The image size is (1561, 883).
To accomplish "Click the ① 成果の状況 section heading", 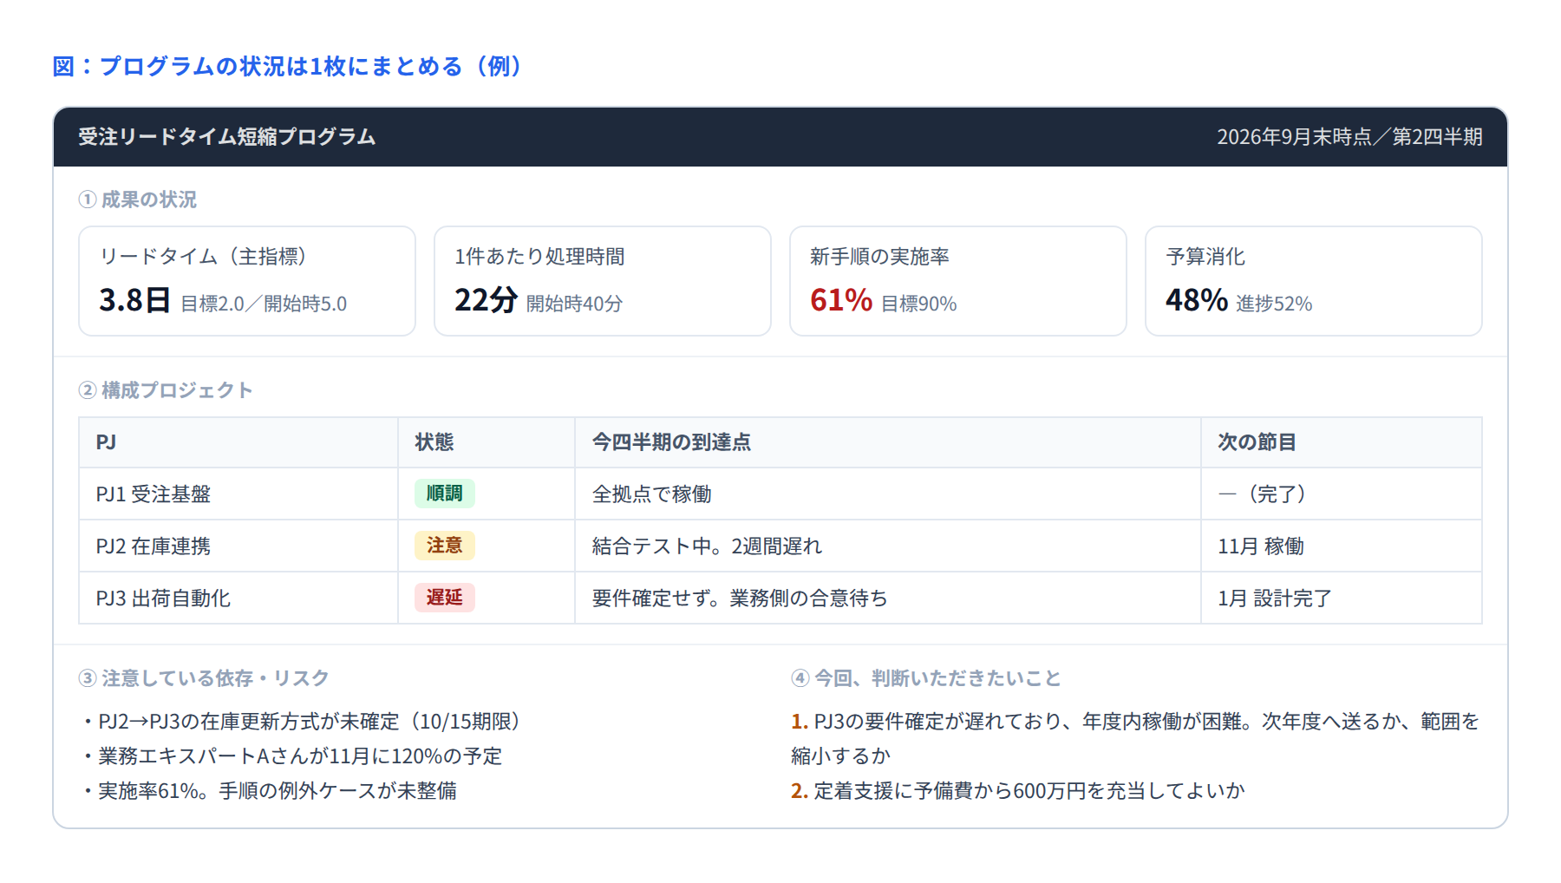I will [138, 199].
